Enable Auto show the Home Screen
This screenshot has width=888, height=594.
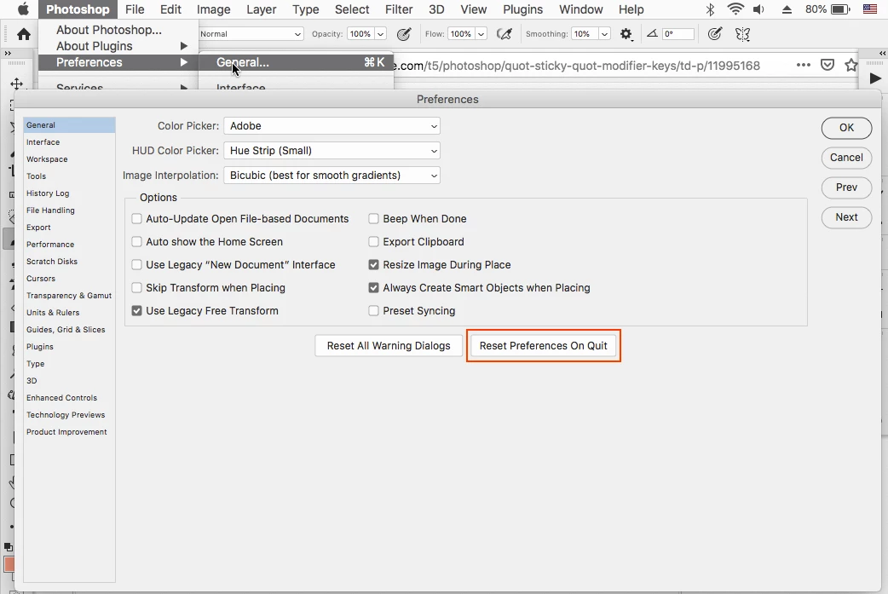click(136, 242)
